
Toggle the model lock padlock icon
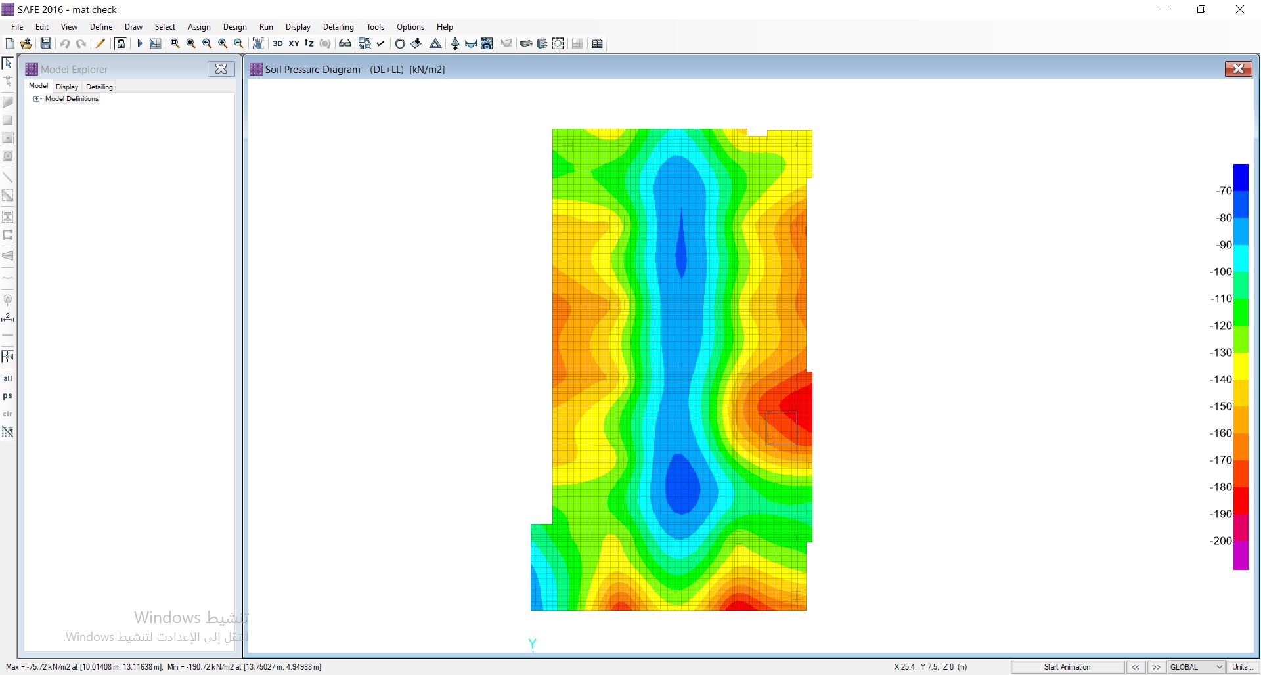click(120, 43)
